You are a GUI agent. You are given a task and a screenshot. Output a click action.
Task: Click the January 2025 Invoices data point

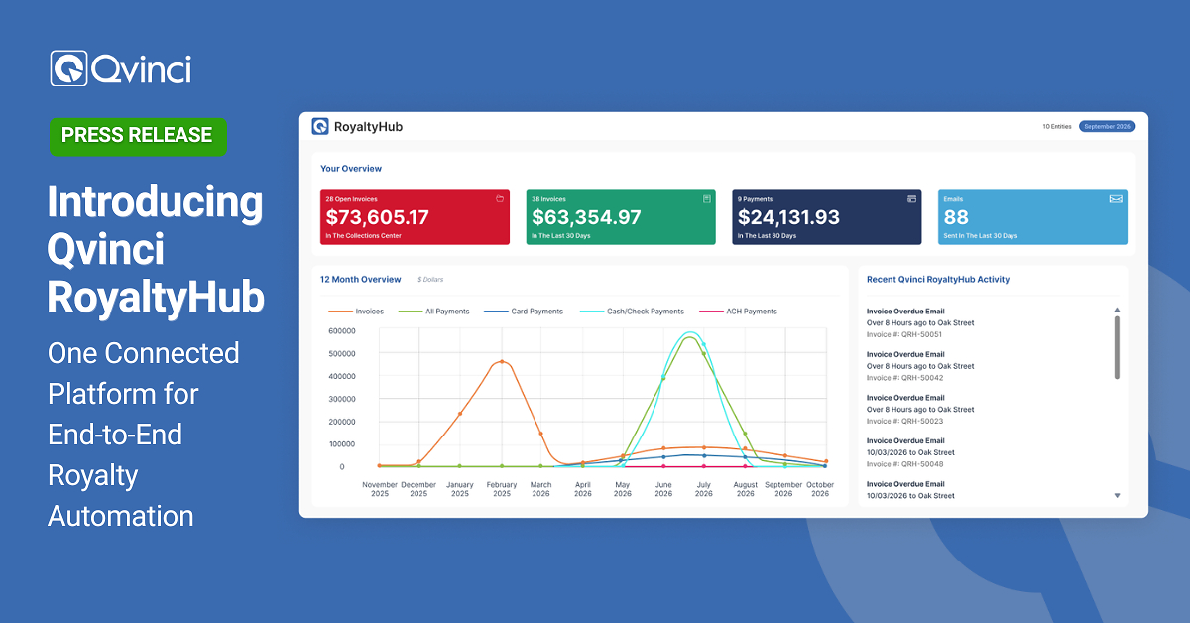click(460, 414)
